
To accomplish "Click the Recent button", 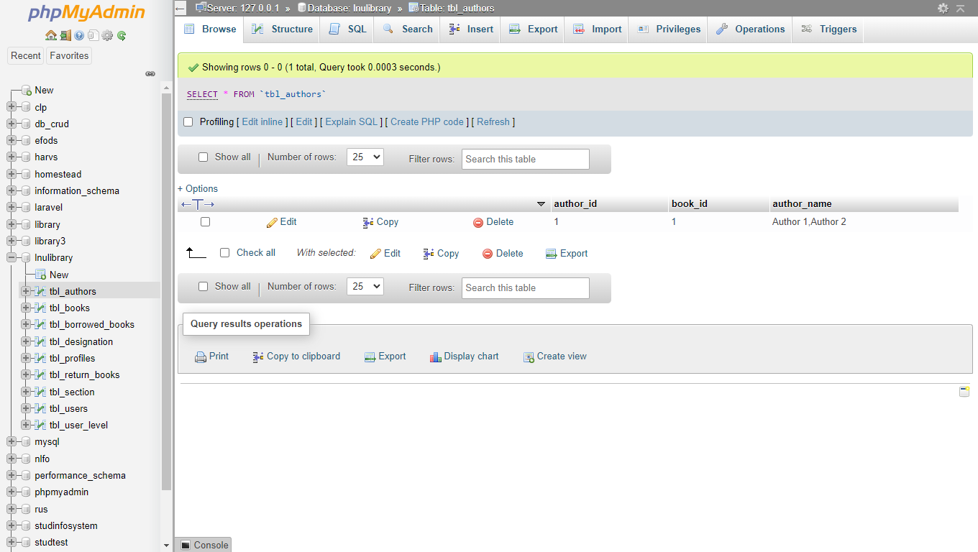I will coord(26,56).
